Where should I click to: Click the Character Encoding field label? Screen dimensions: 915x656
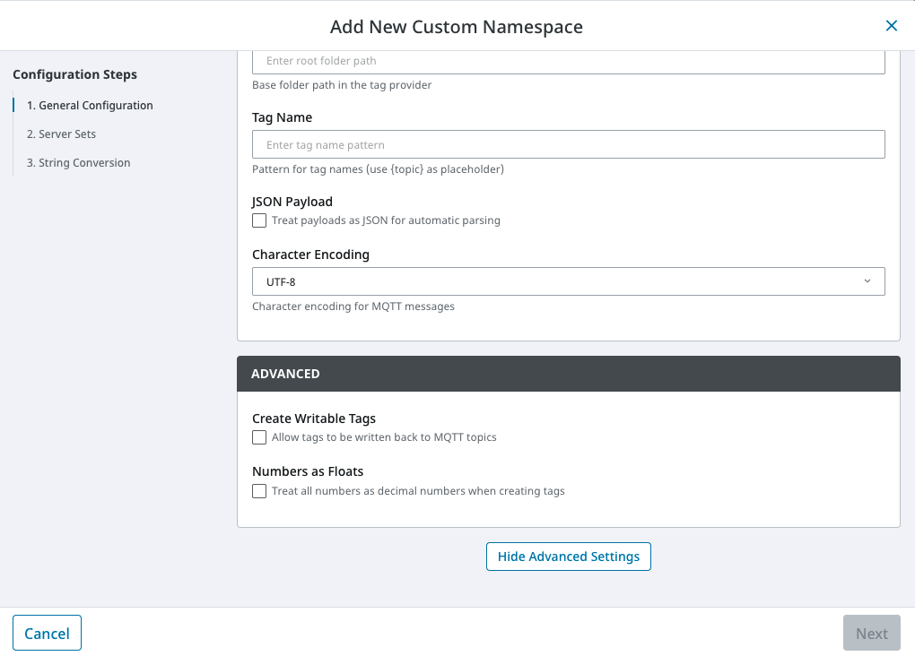pyautogui.click(x=310, y=255)
